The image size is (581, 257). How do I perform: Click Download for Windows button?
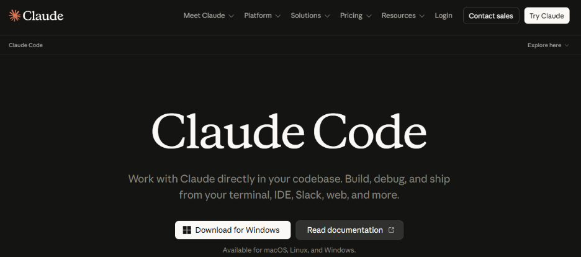pos(233,230)
